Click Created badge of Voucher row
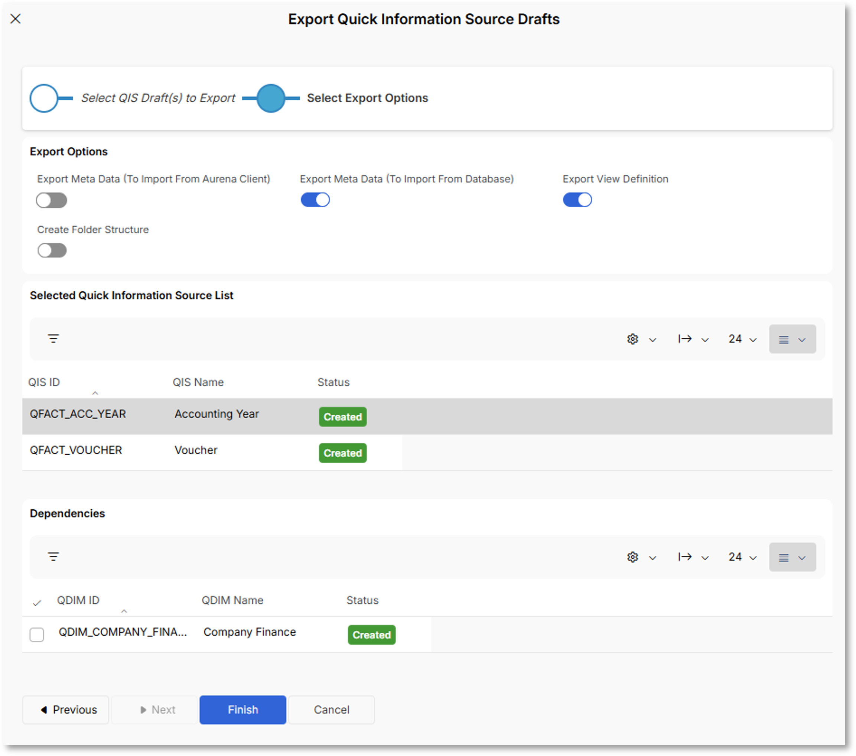 [x=342, y=453]
